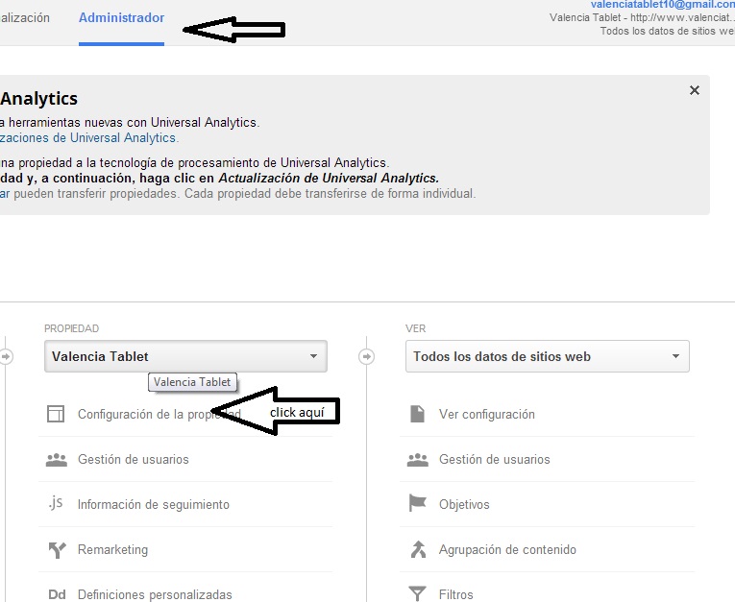Image resolution: width=735 pixels, height=602 pixels.
Task: Click the Ver configuración document icon
Action: tap(417, 414)
